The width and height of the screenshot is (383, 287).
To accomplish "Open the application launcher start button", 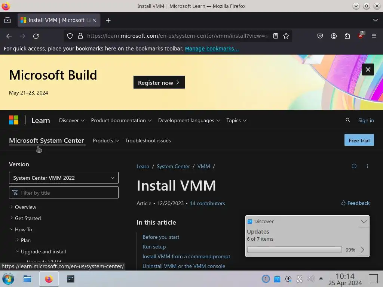I will [x=8, y=279].
